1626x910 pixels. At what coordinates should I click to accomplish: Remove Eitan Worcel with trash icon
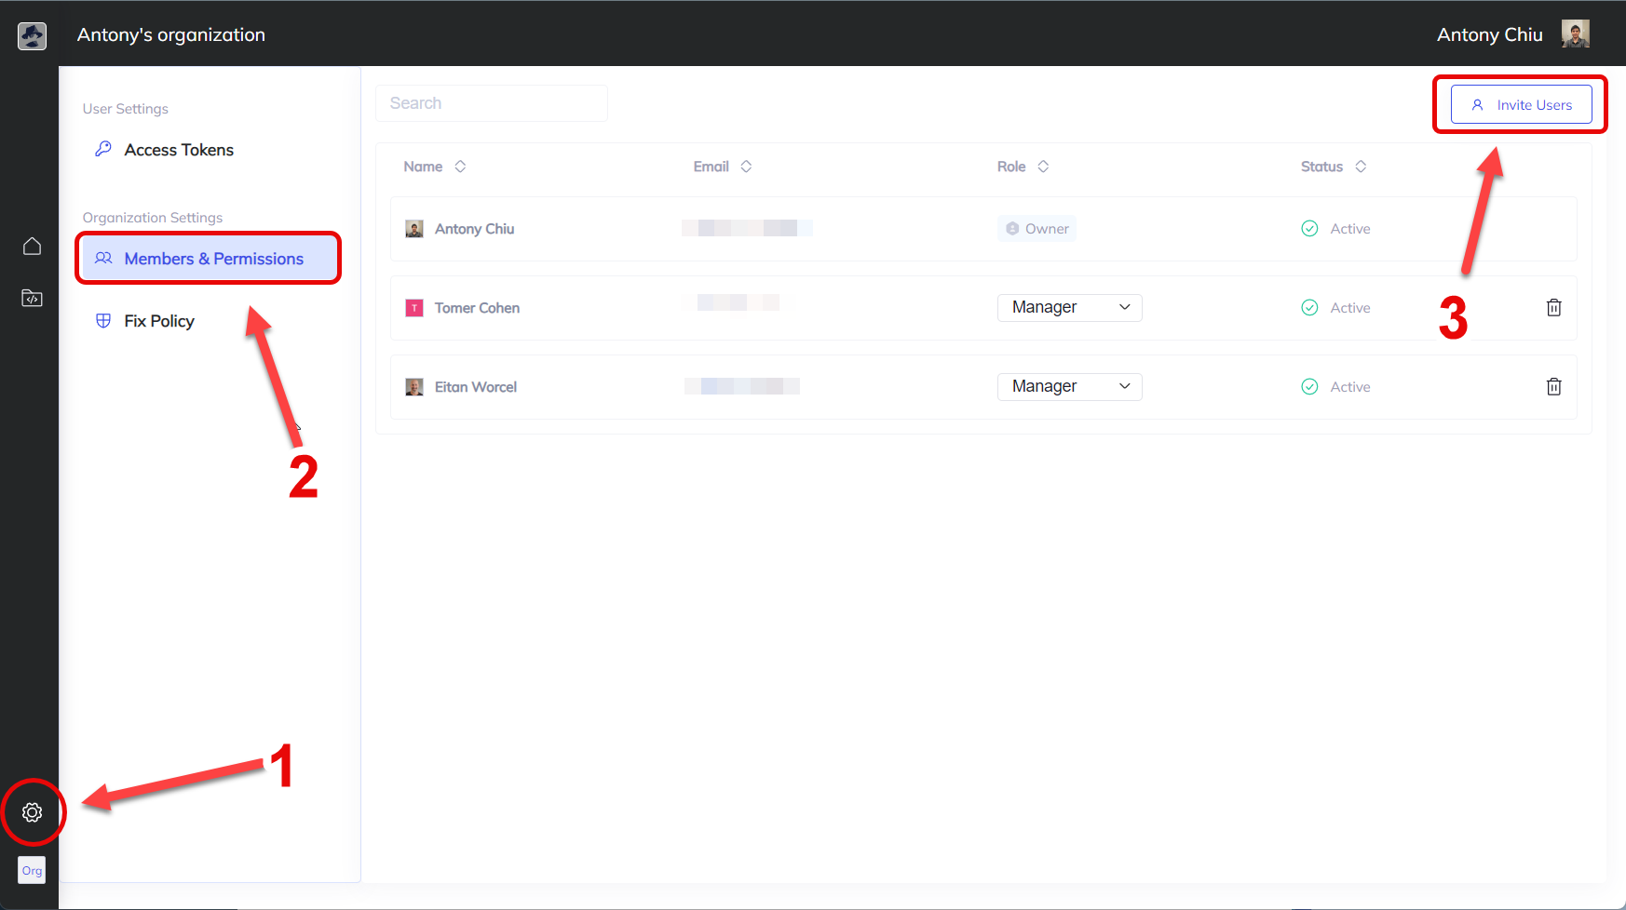[x=1553, y=387]
